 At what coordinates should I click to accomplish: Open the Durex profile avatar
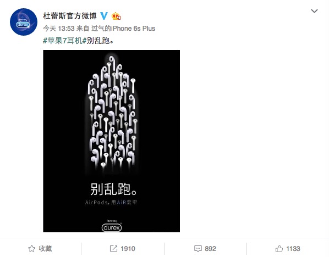point(24,22)
